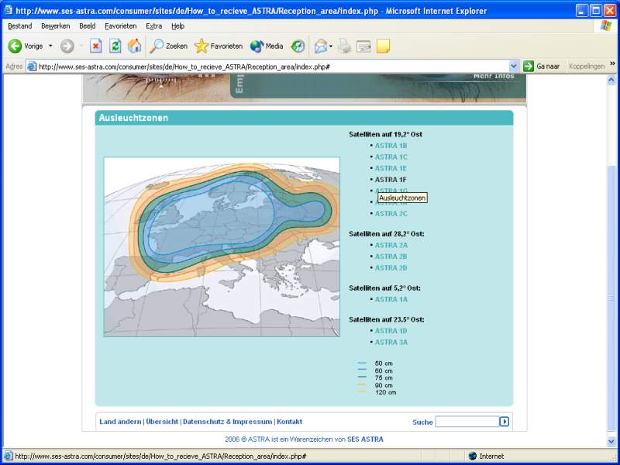
Task: Click the Vorige back arrow icon
Action: click(x=15, y=46)
